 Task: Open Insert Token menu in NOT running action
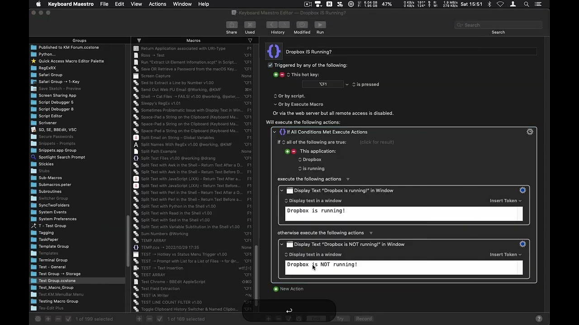tap(506, 255)
